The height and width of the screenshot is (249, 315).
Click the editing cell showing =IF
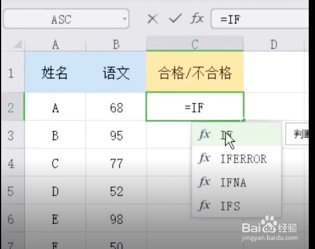[x=195, y=107]
